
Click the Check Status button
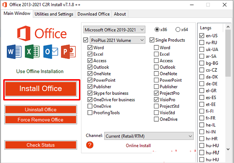click(x=41, y=145)
